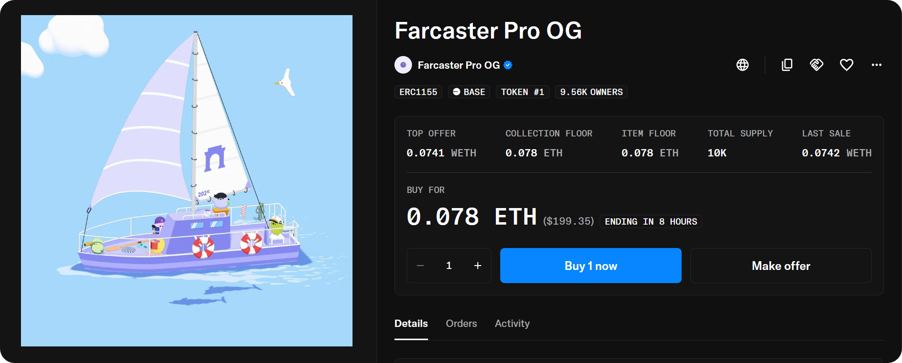Increase quantity with the plus button
Image resolution: width=902 pixels, height=363 pixels.
pyautogui.click(x=478, y=266)
